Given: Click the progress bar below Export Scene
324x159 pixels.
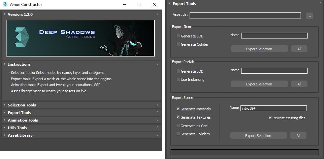Looking at the screenshot, I should [245, 153].
